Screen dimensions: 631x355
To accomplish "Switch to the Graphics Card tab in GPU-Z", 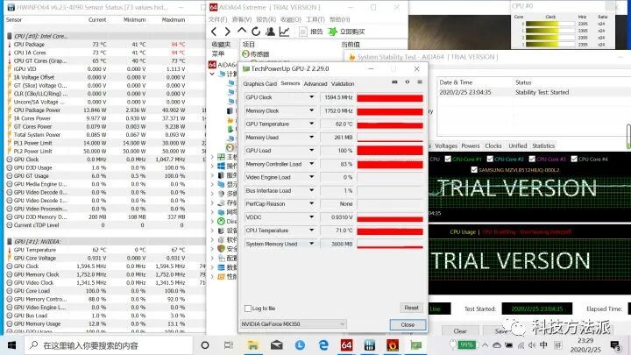I will (x=260, y=84).
